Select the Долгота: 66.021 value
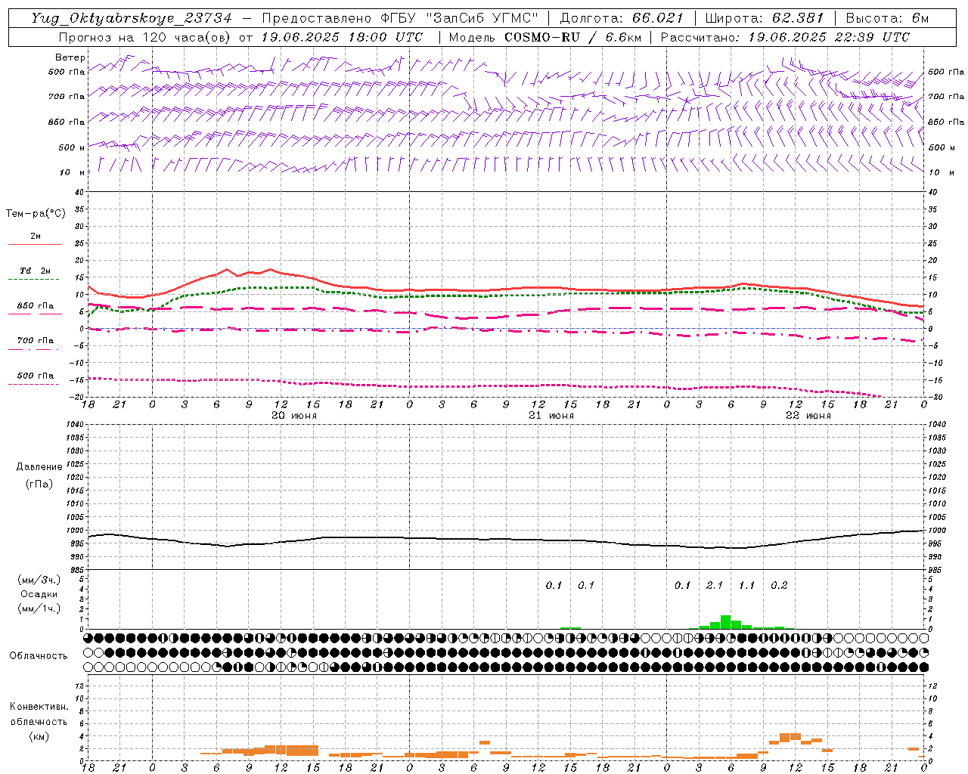 [x=622, y=18]
